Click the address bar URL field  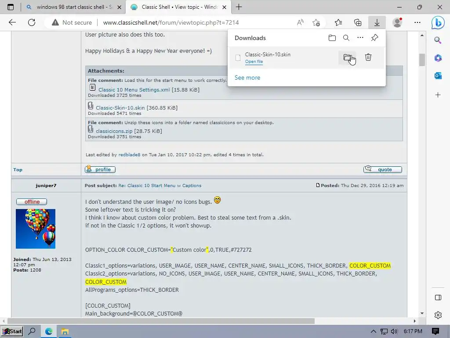171,22
